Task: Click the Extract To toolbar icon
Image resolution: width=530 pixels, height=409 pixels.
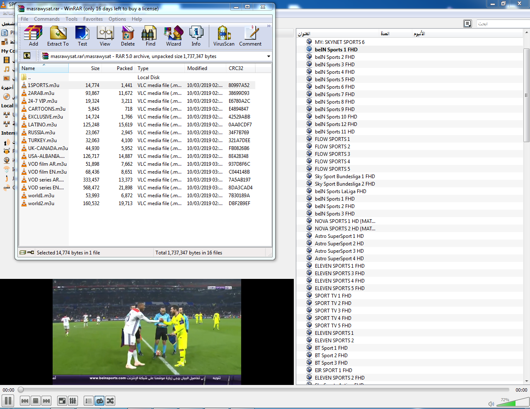Action: click(58, 36)
